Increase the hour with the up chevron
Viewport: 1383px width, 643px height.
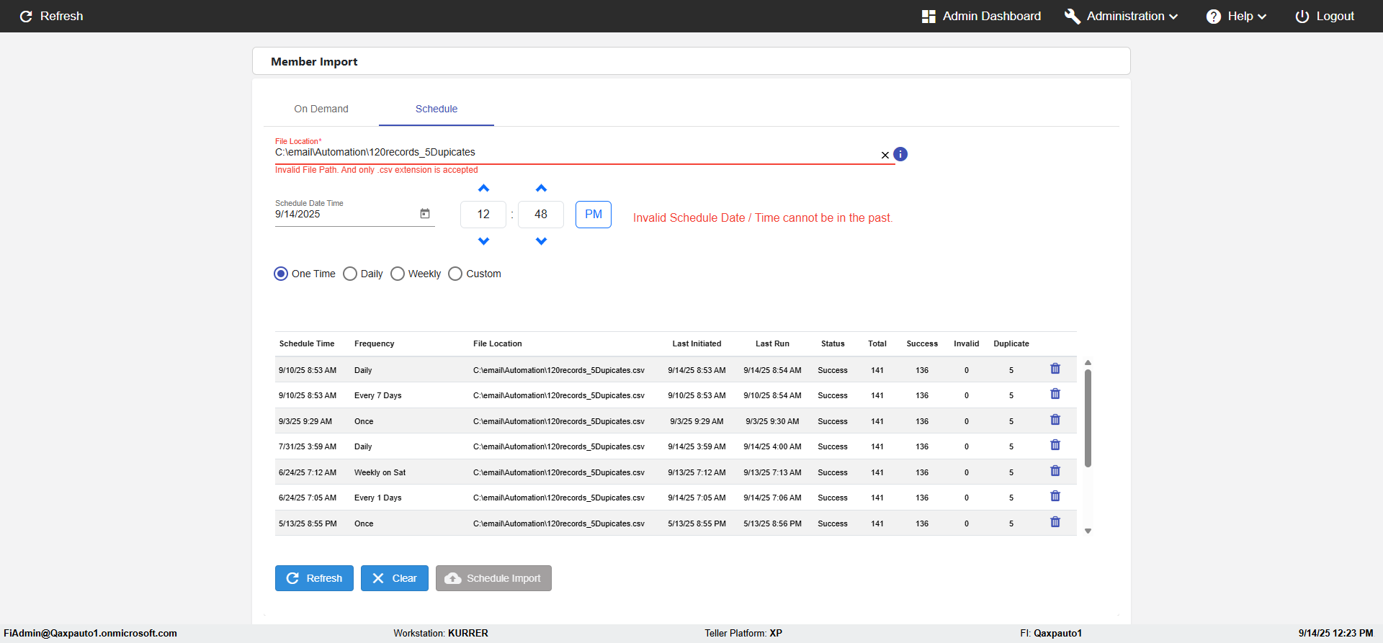(483, 189)
